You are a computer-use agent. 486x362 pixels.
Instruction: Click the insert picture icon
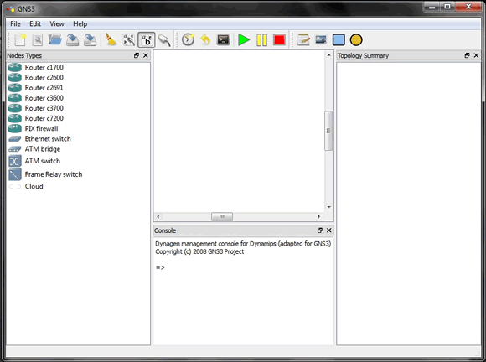321,39
